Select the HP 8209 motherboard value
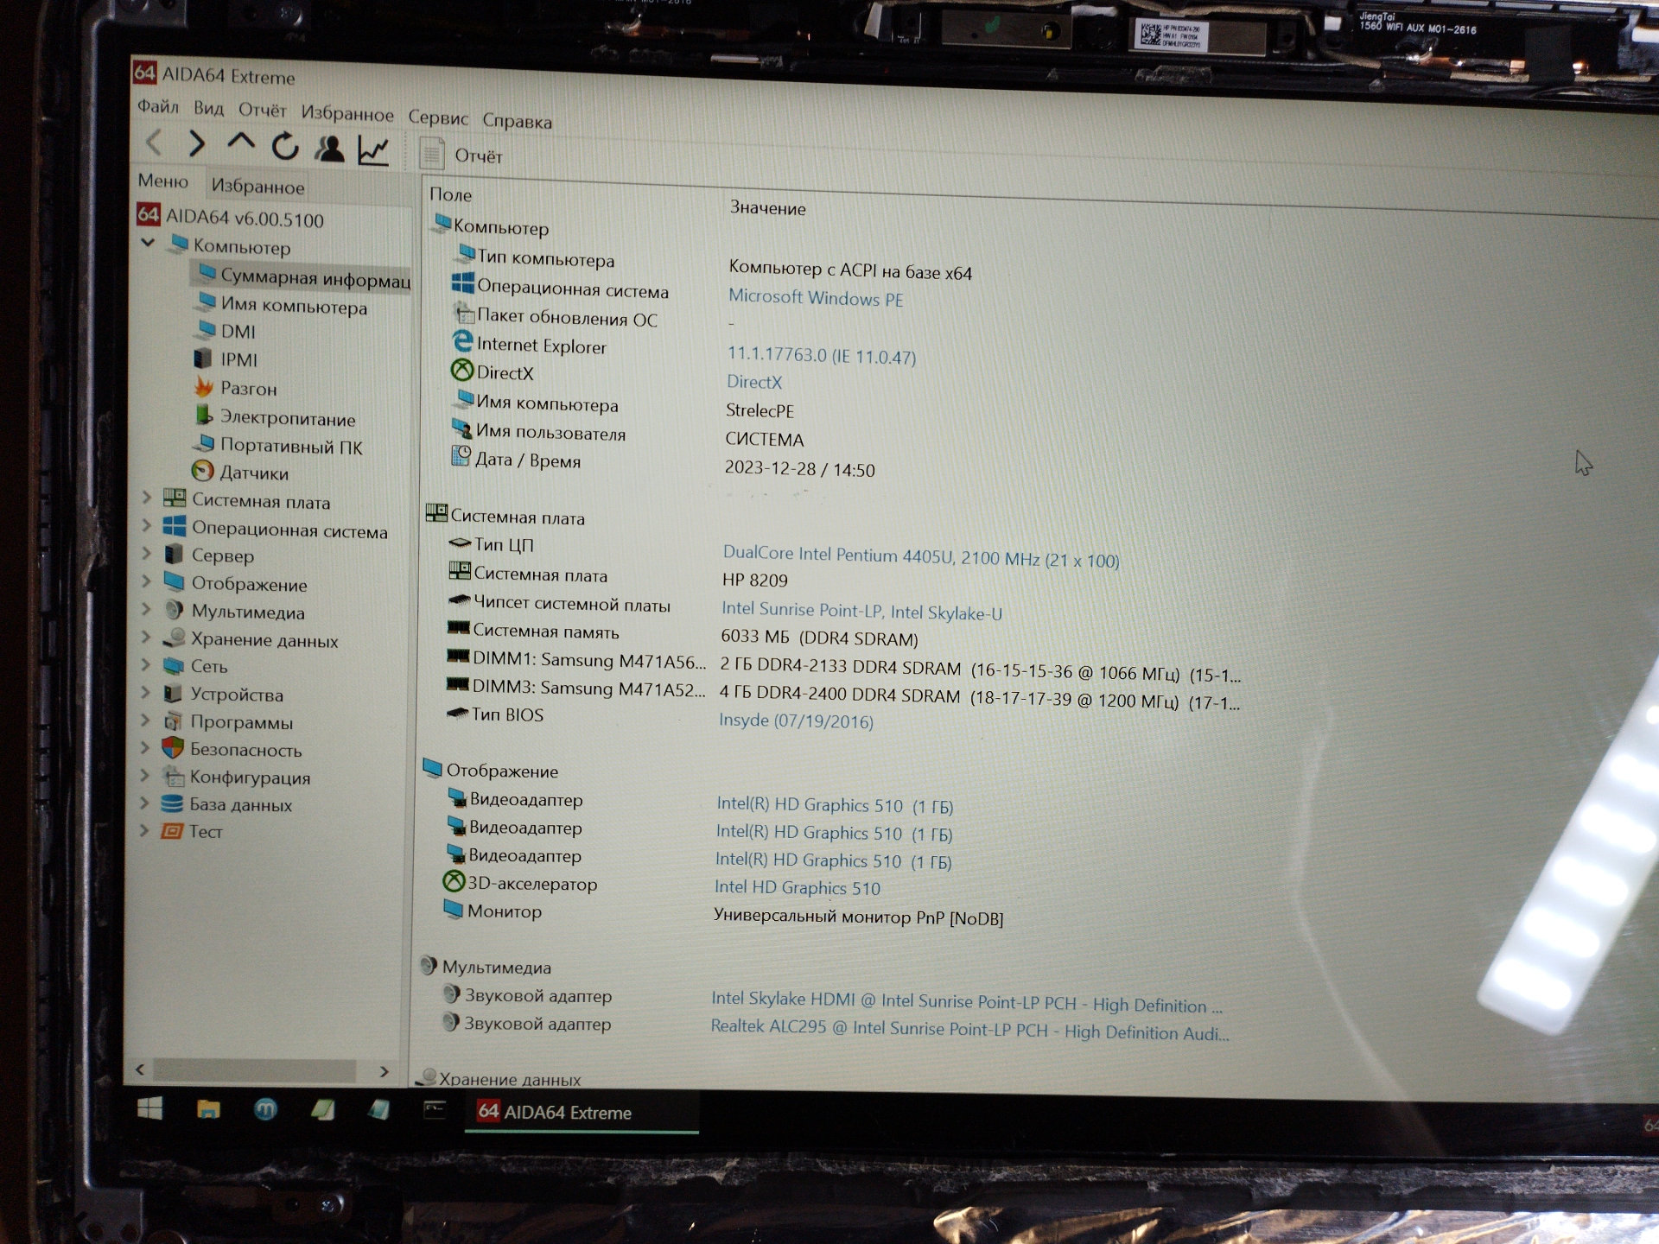 [754, 581]
